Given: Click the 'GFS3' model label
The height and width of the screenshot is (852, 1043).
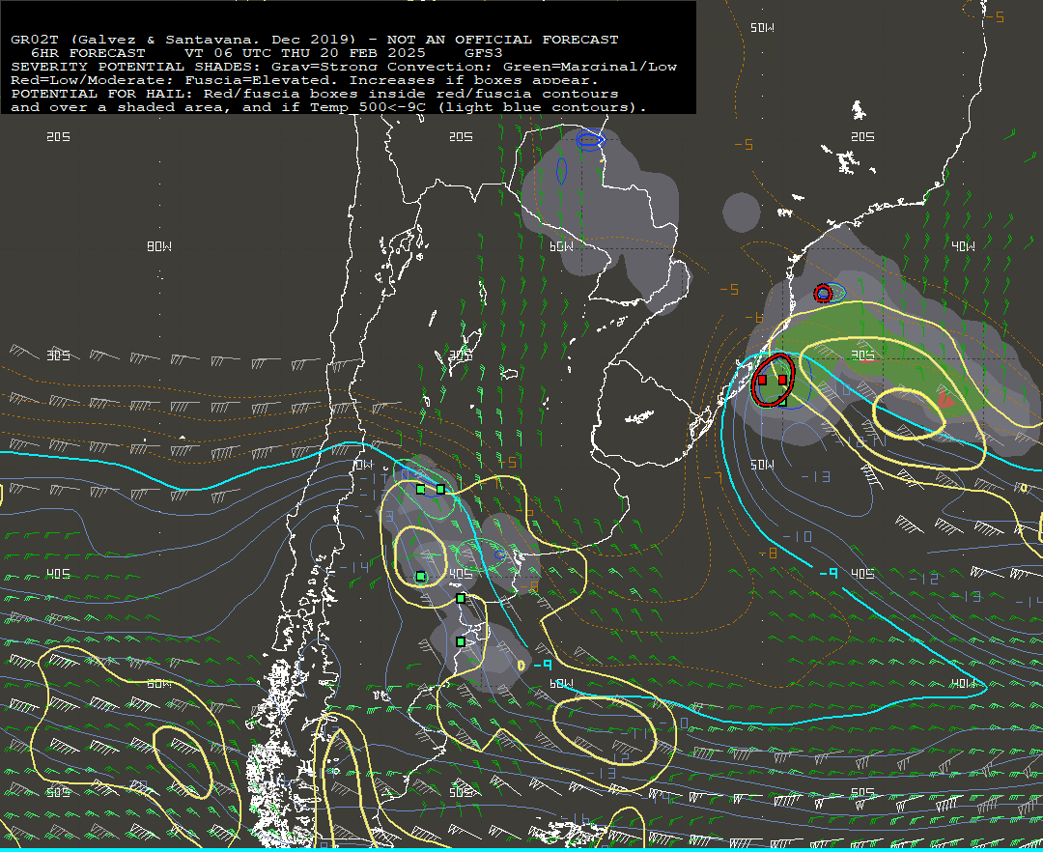Looking at the screenshot, I should (484, 53).
